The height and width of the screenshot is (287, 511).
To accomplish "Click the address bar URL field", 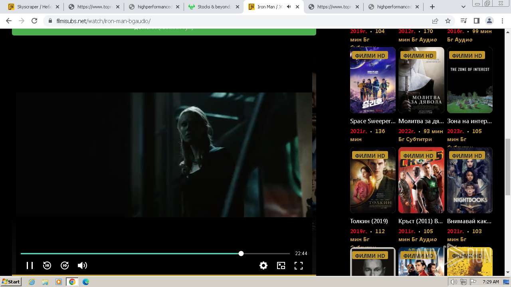I will (240, 21).
